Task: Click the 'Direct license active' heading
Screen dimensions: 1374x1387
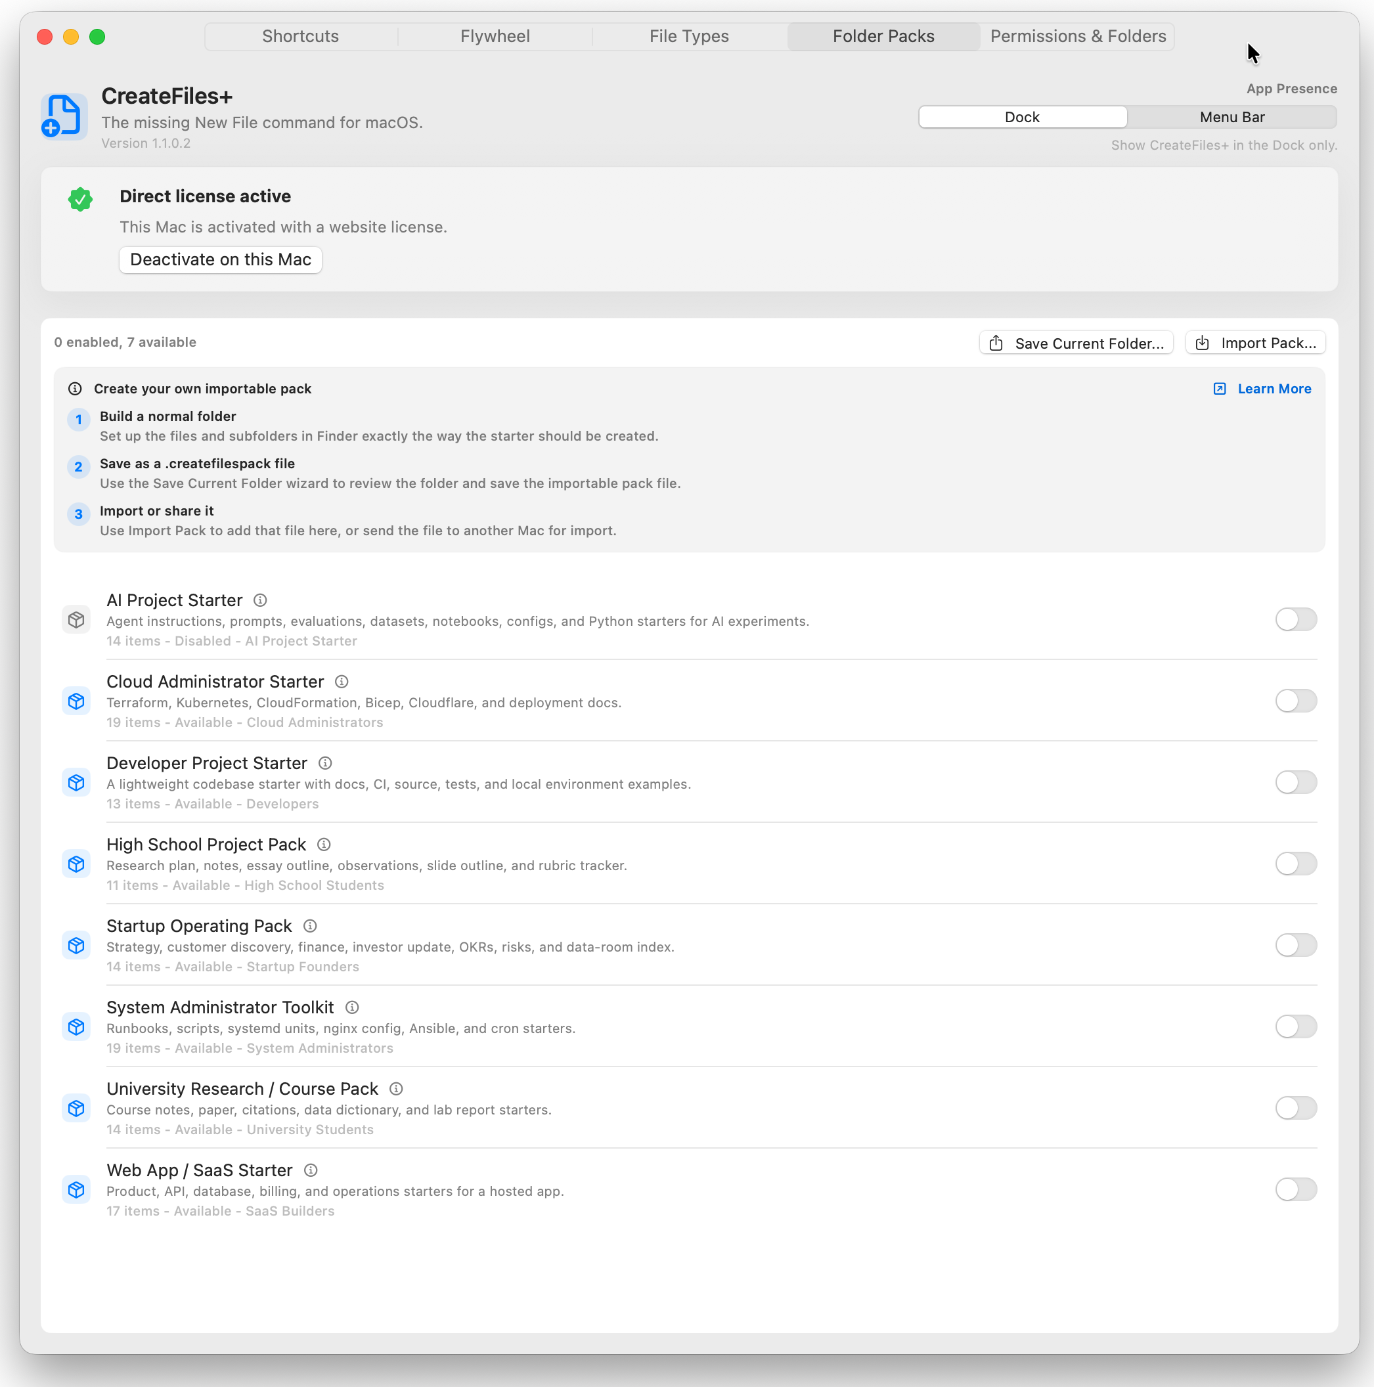Action: click(206, 196)
